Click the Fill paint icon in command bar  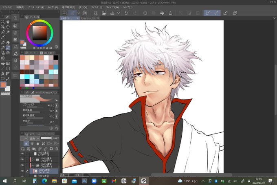point(162,13)
